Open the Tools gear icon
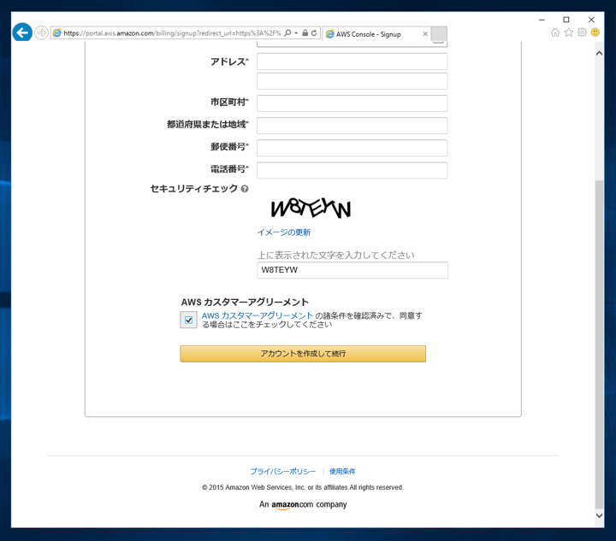Viewport: 616px width, 541px height. [583, 32]
